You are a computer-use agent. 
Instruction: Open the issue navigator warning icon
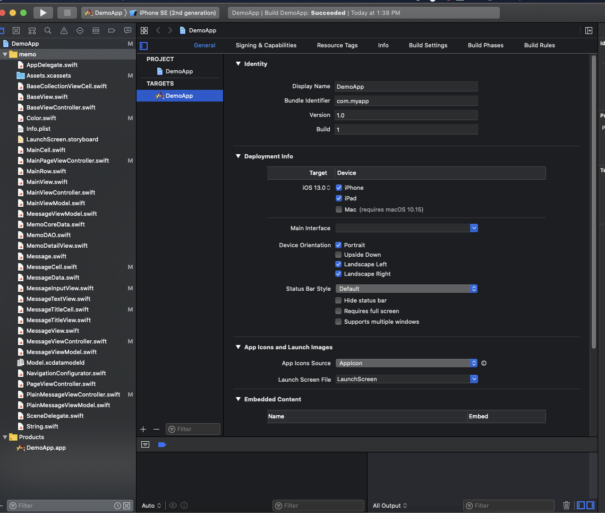click(64, 30)
